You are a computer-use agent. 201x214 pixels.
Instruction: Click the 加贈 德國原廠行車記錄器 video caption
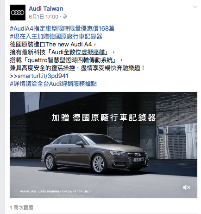(104, 117)
